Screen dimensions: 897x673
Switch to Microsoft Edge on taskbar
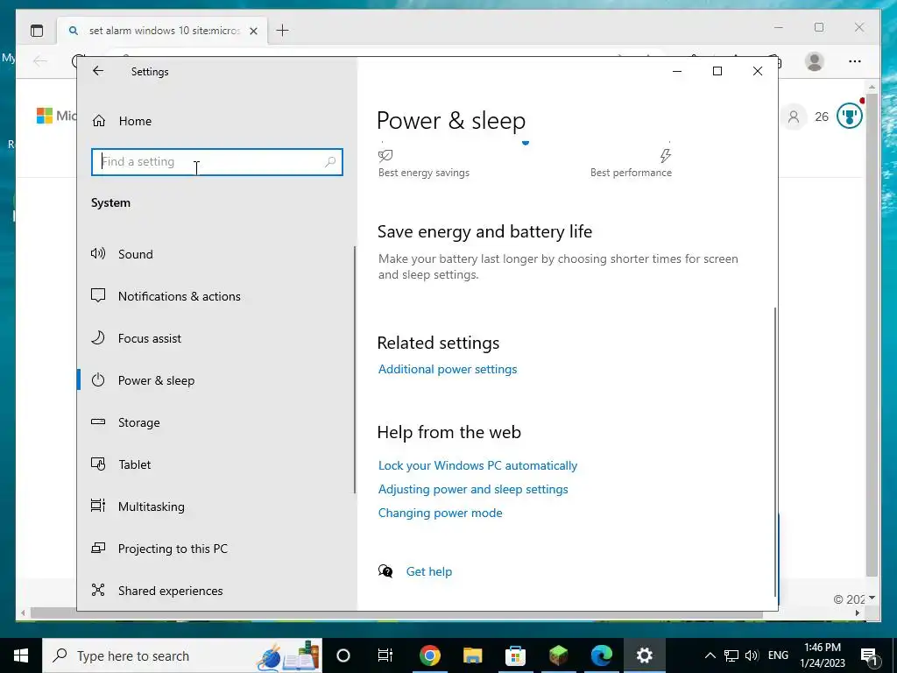pyautogui.click(x=601, y=655)
